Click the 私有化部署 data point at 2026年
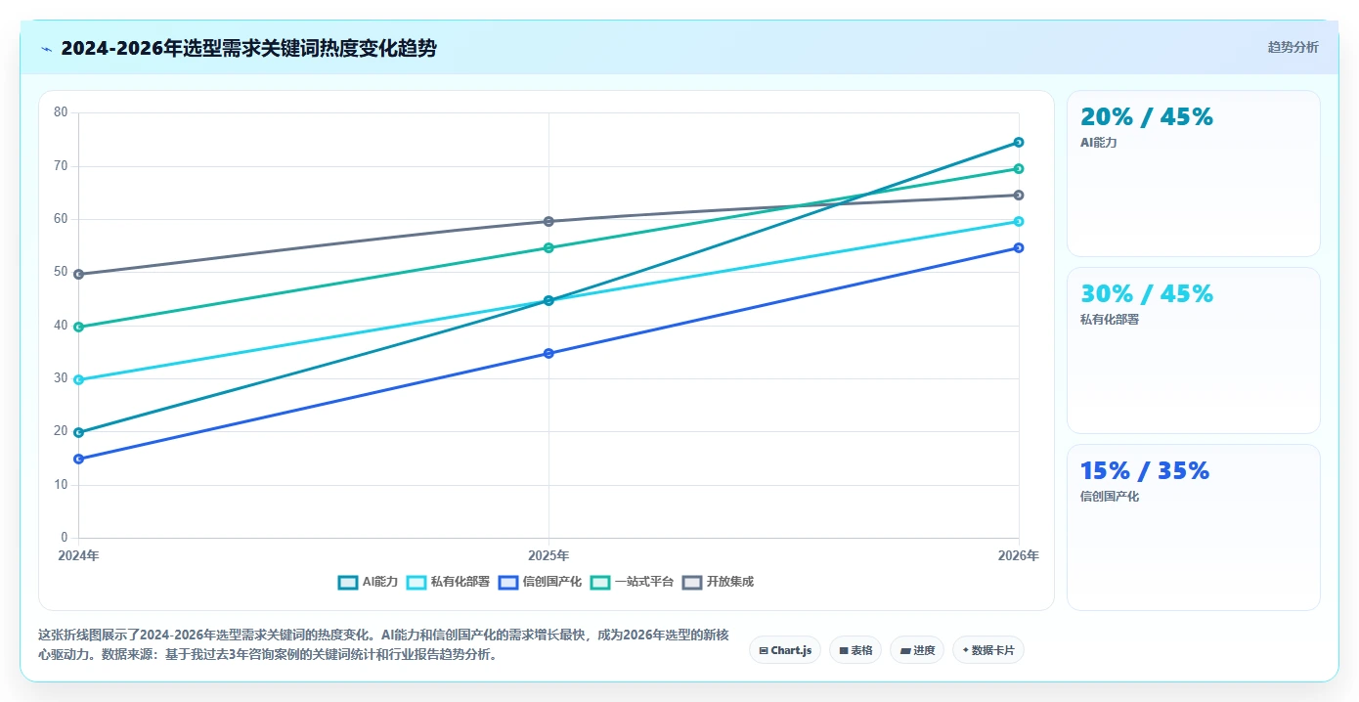1359x702 pixels. click(1018, 222)
